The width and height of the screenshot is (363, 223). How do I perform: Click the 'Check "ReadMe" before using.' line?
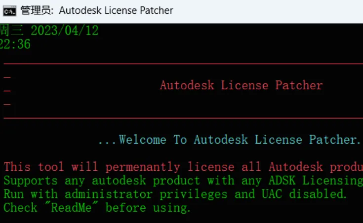97,208
